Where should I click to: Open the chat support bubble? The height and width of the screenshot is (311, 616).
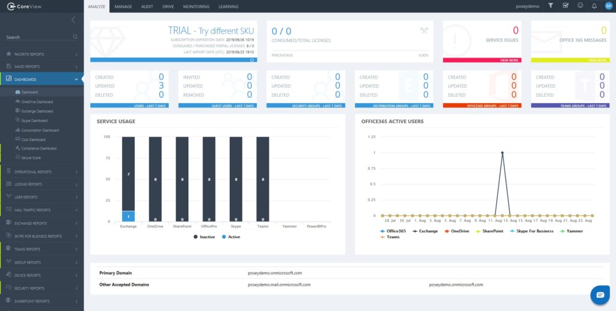click(600, 295)
